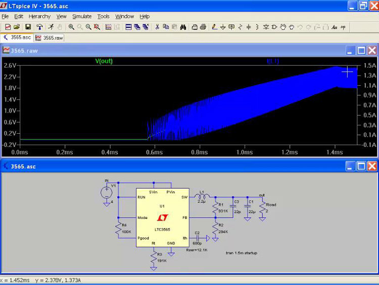Screen dimensions: 379x285
Task: Open the View menu
Action: tap(61, 16)
